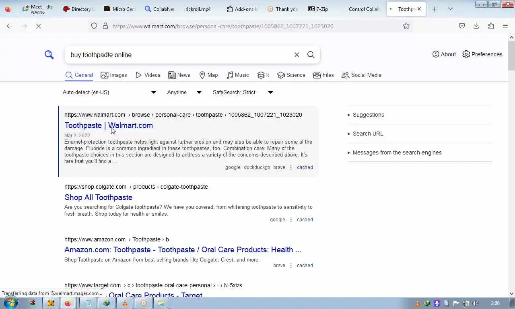Viewport: 515px width, 309px height.
Task: Select the General category tab
Action: tap(79, 75)
